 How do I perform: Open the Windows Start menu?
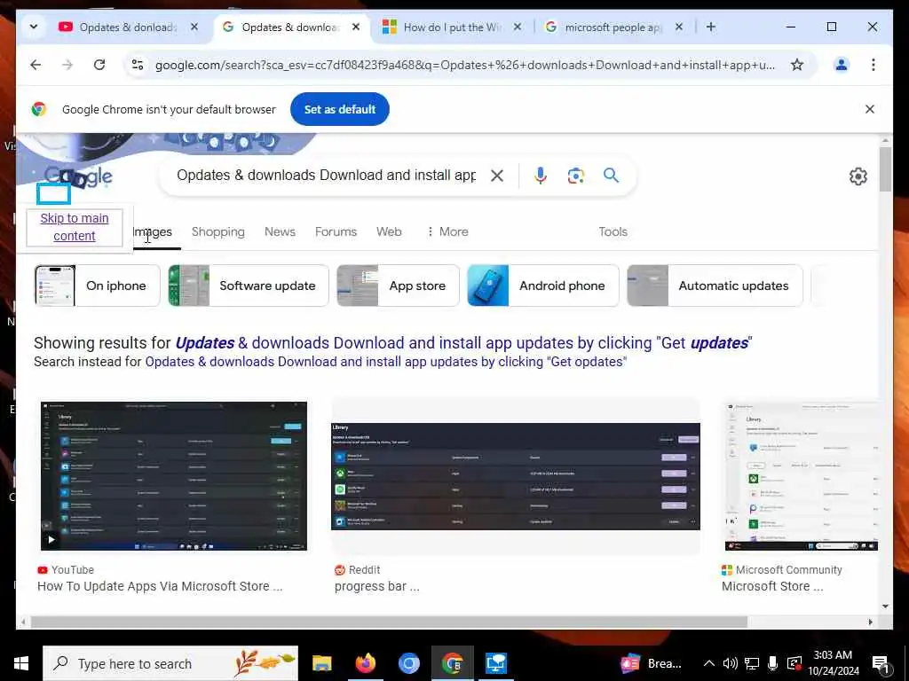click(x=21, y=663)
